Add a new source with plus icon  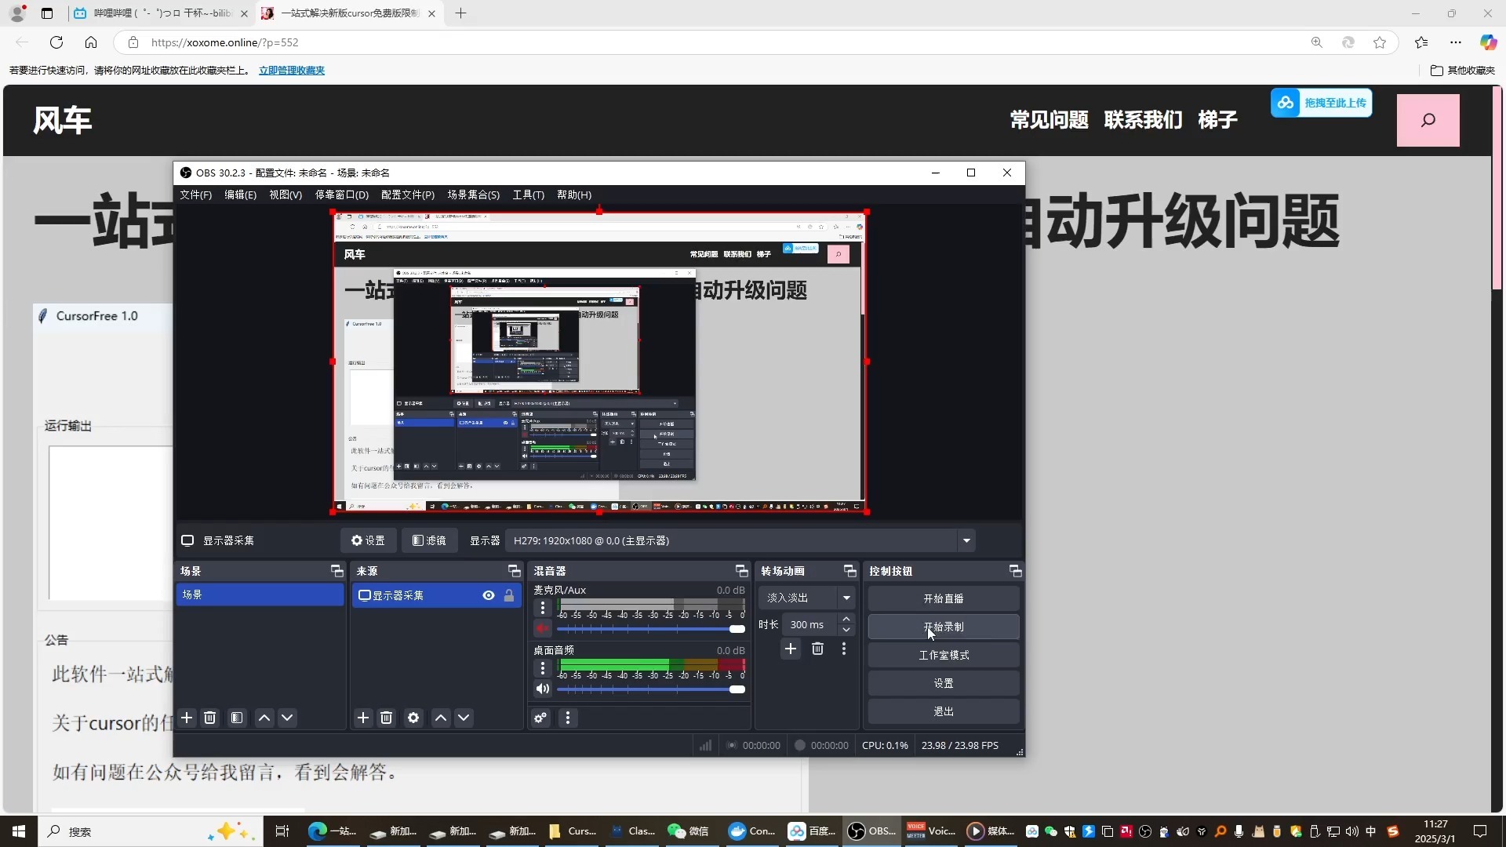point(363,718)
